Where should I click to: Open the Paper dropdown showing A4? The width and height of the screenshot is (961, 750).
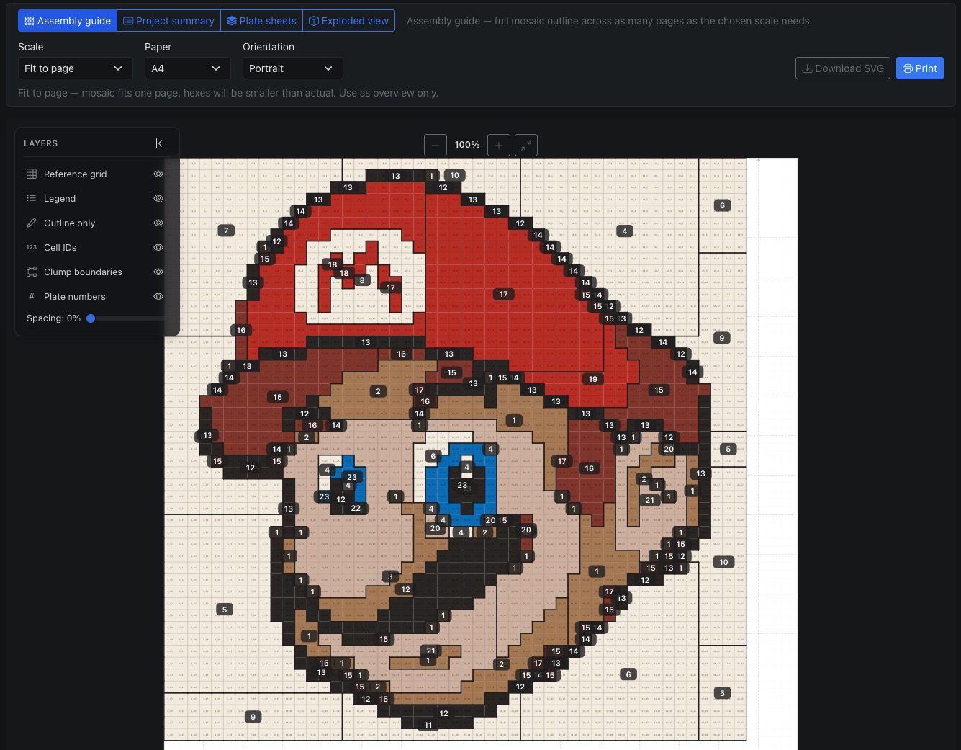[187, 68]
